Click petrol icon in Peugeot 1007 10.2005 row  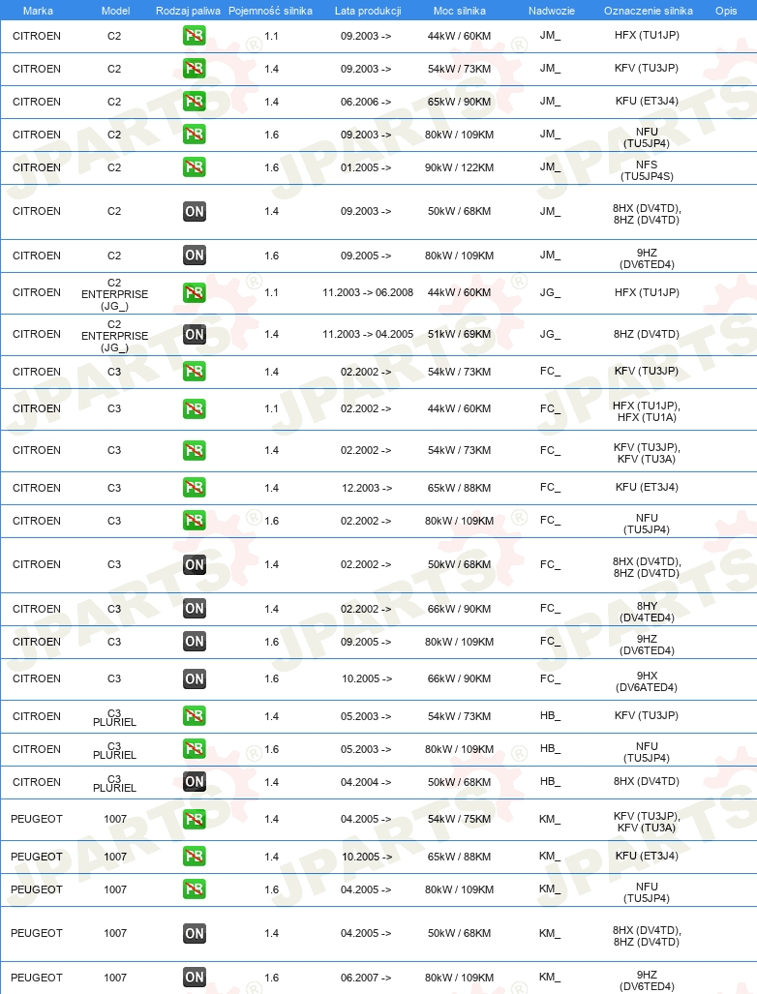click(x=194, y=857)
